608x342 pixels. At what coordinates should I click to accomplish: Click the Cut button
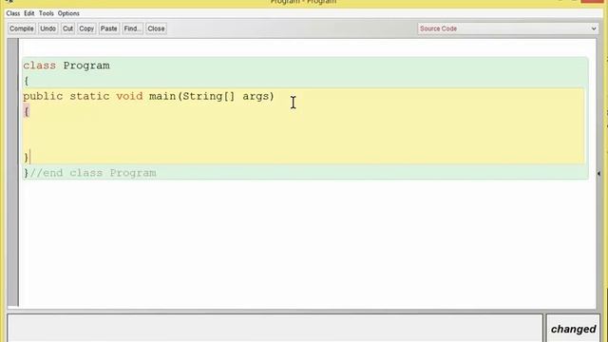click(67, 28)
